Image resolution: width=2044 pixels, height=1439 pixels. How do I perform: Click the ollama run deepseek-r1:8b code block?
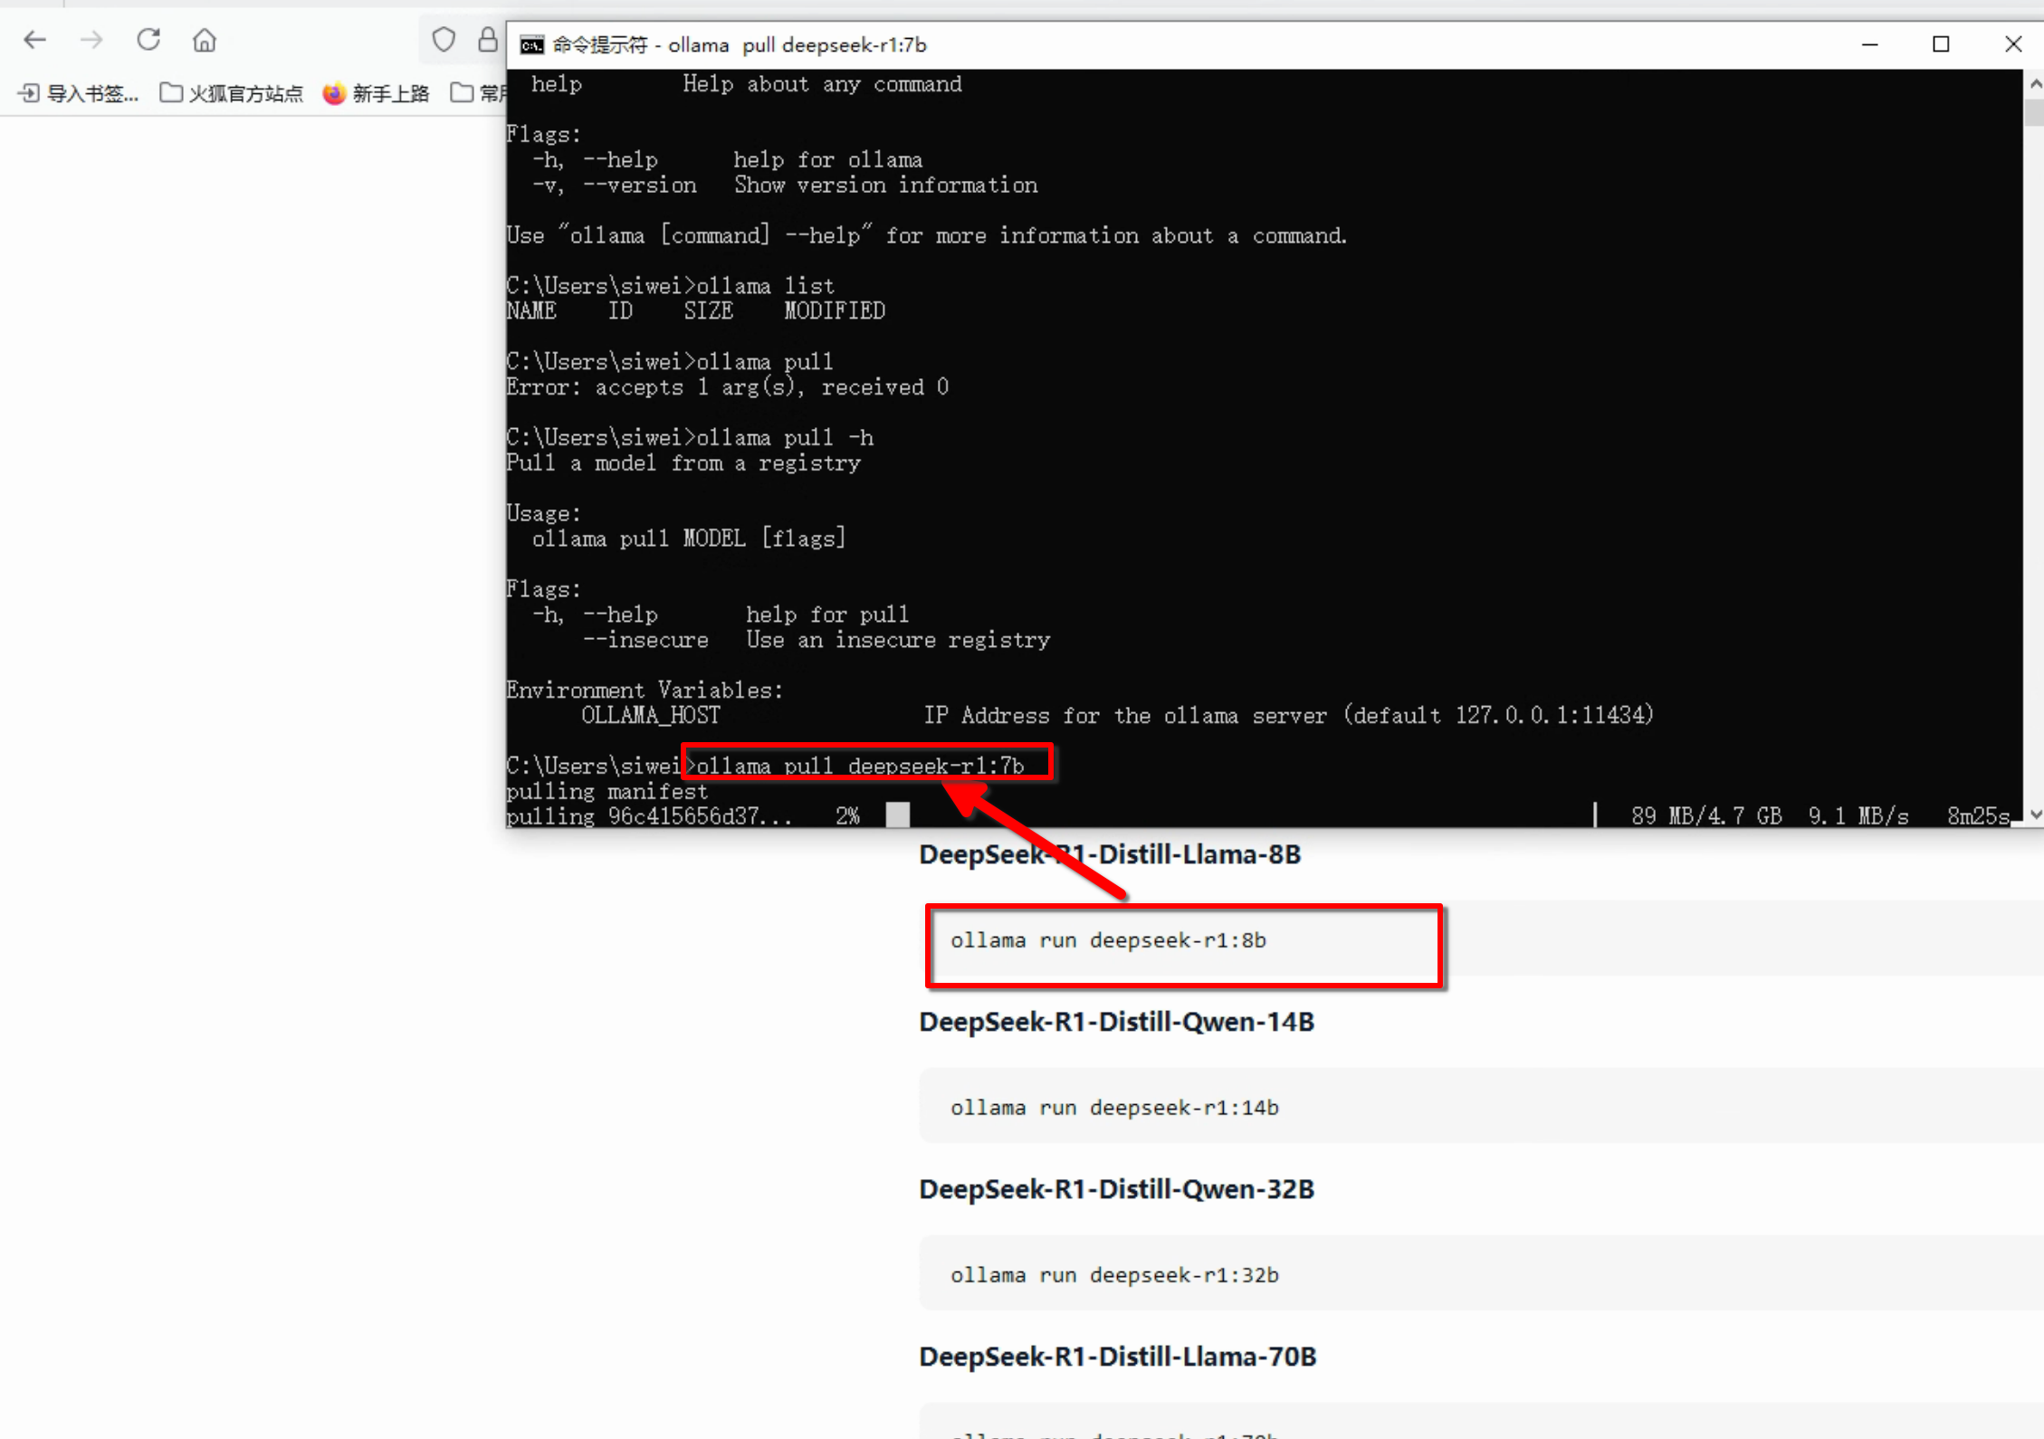[x=1108, y=940]
